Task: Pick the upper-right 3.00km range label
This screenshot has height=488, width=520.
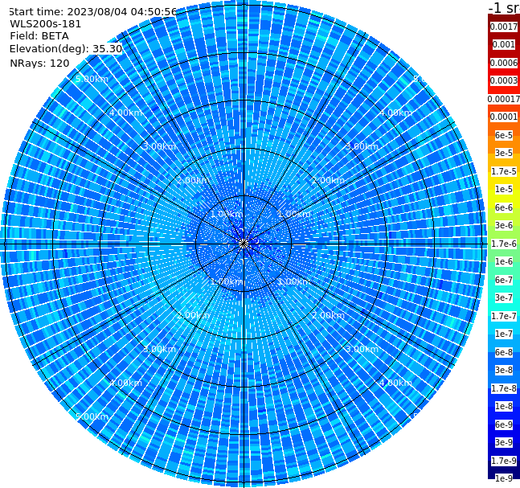Action: 362,146
